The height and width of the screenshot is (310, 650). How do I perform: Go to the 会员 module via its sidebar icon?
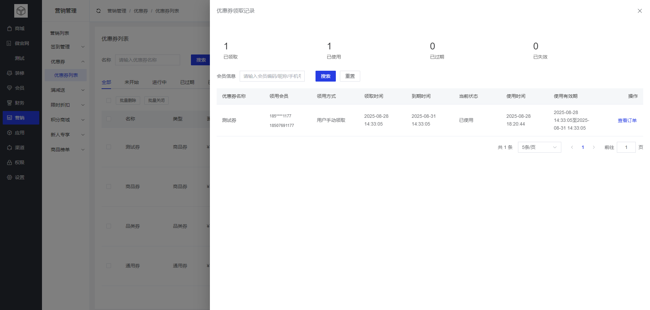20,88
